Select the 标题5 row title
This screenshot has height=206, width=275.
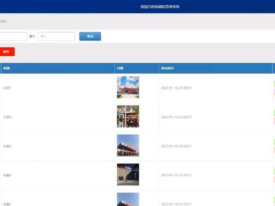tap(7, 204)
